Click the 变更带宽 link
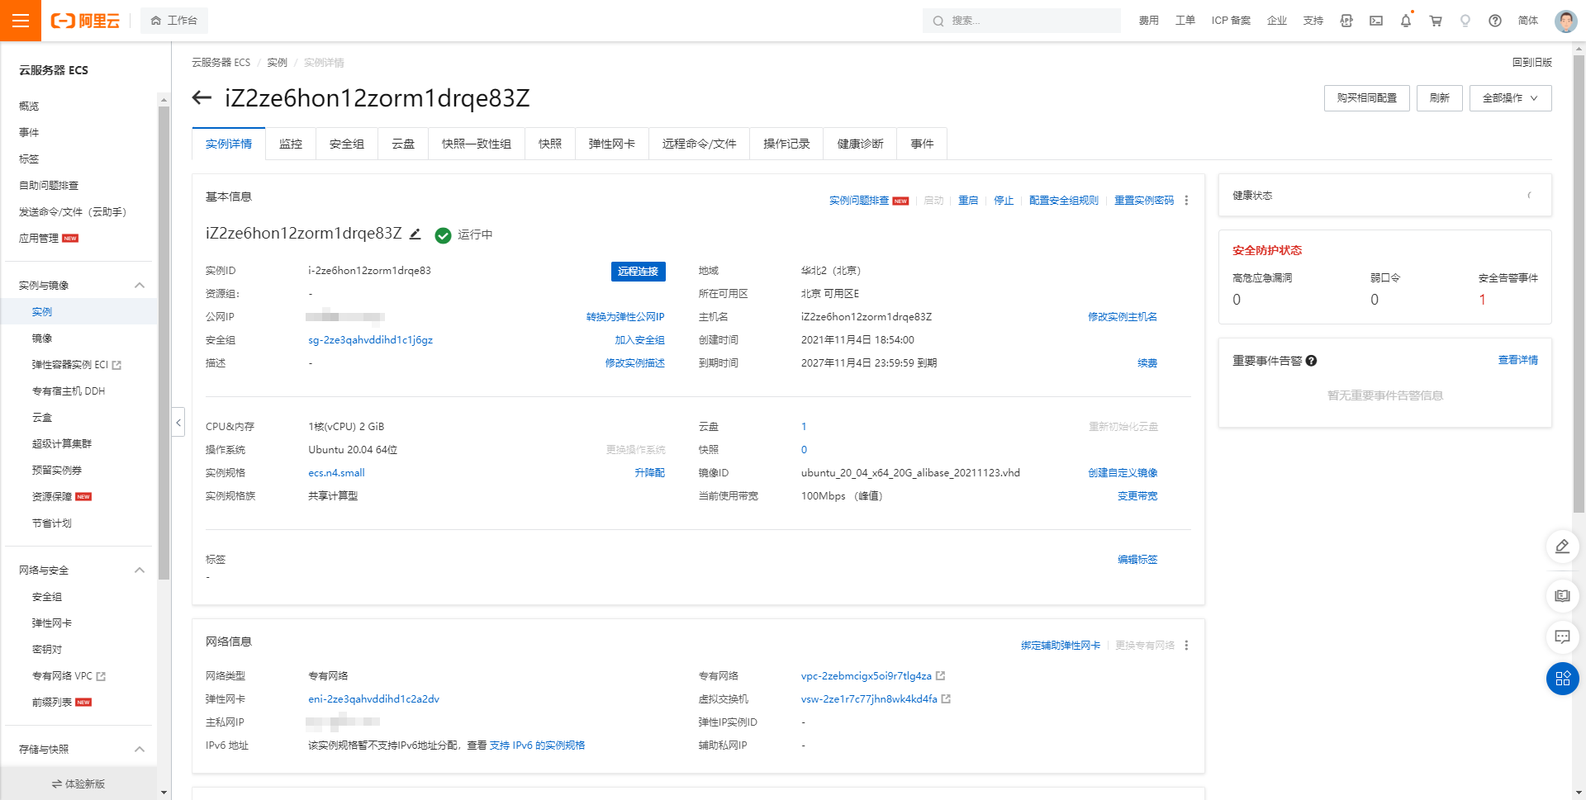This screenshot has height=800, width=1586. [1137, 496]
